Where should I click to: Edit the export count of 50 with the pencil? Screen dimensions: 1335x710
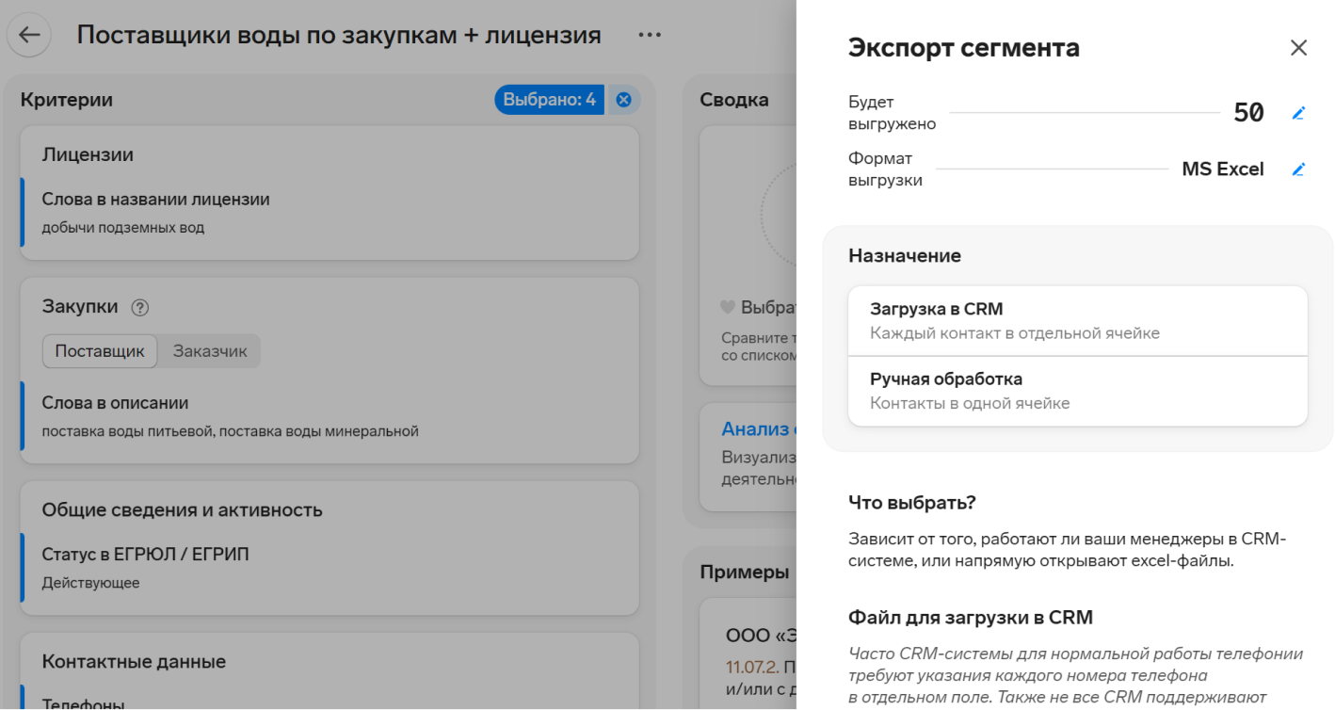(1298, 113)
